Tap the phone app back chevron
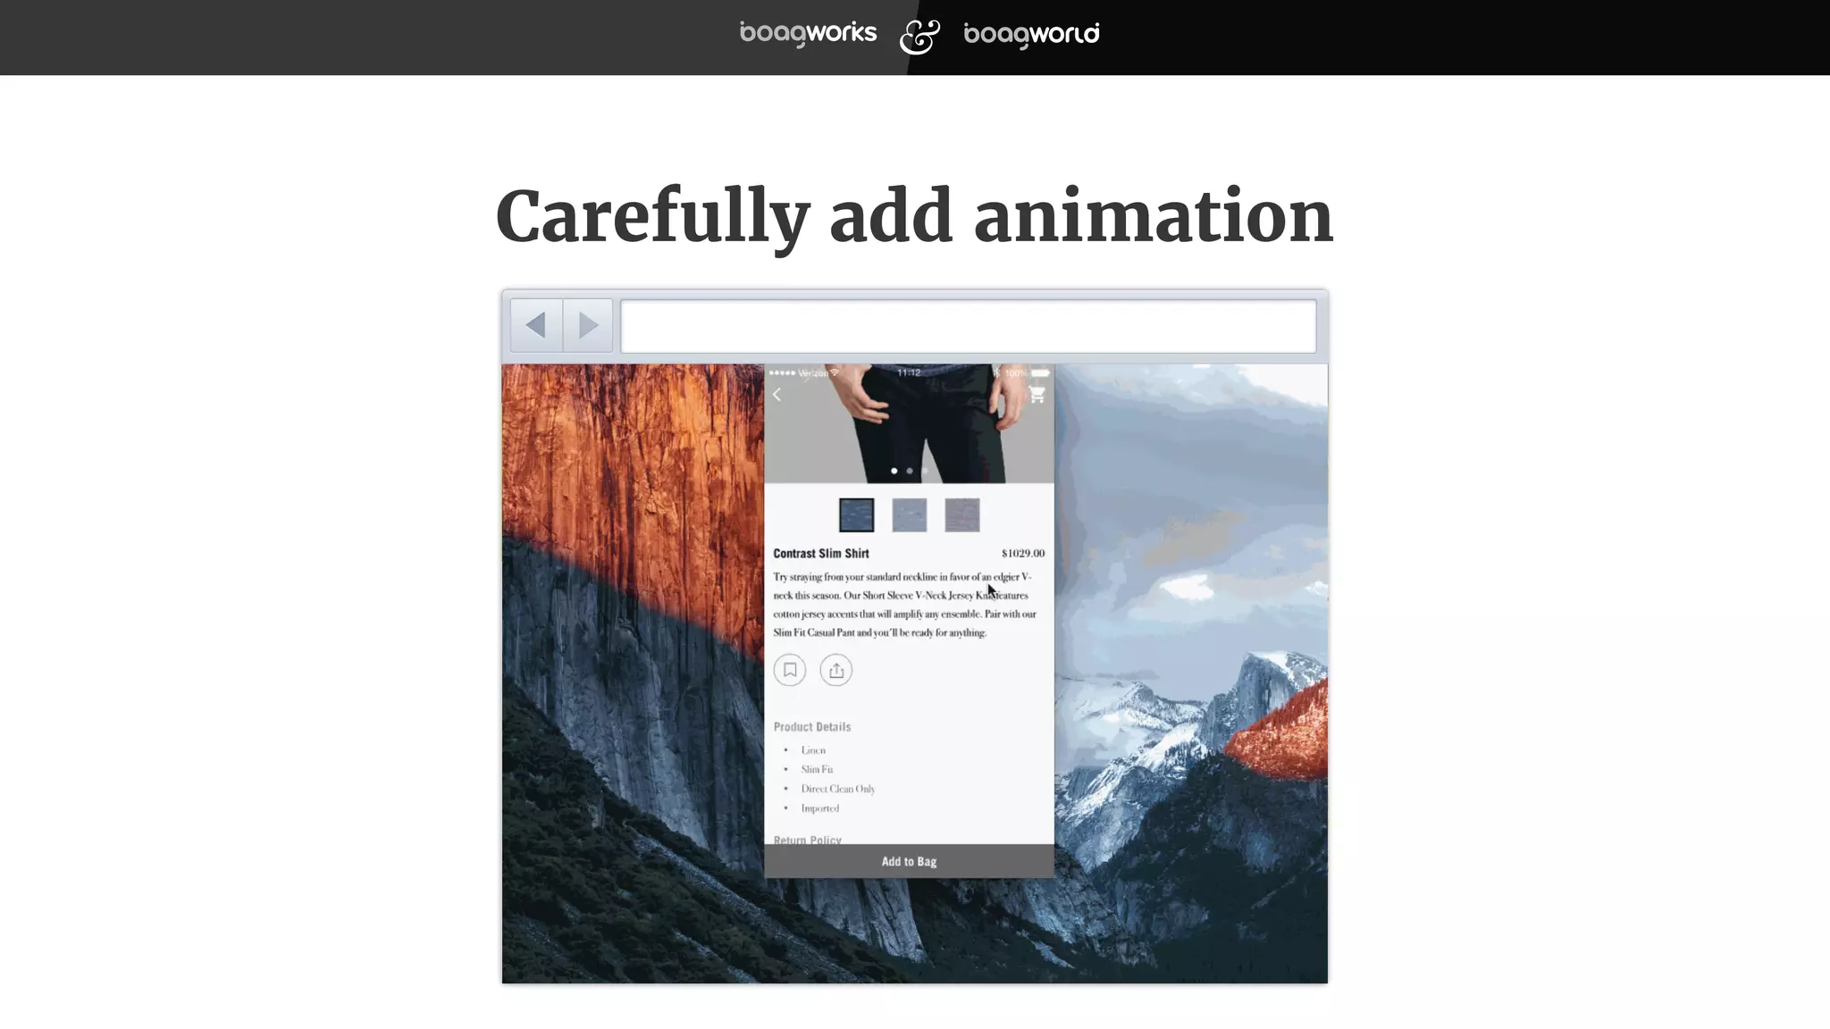 click(x=777, y=395)
